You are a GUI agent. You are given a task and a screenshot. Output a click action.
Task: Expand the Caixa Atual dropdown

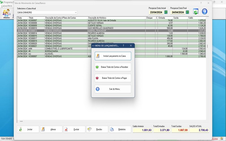click(x=76, y=12)
